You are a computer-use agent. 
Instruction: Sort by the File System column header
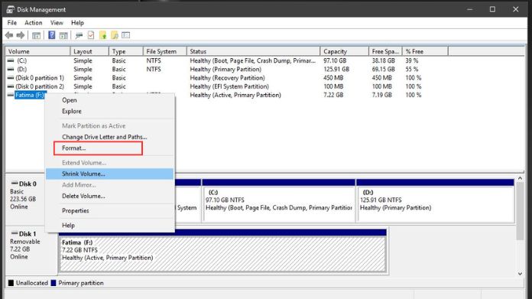[165, 51]
